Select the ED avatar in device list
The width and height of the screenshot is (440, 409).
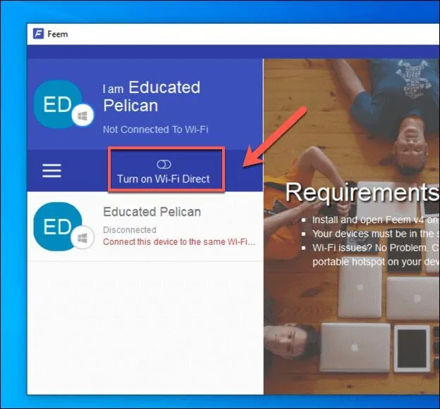point(57,227)
